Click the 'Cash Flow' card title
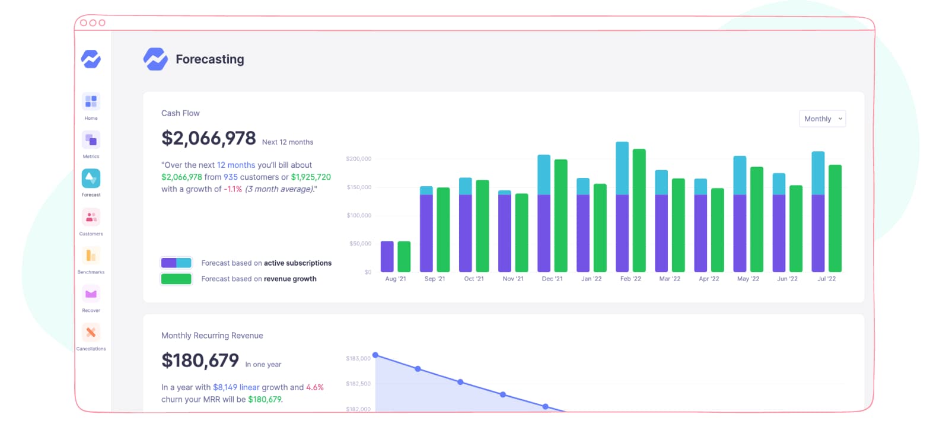Screen dimensions: 949x427 (180, 113)
